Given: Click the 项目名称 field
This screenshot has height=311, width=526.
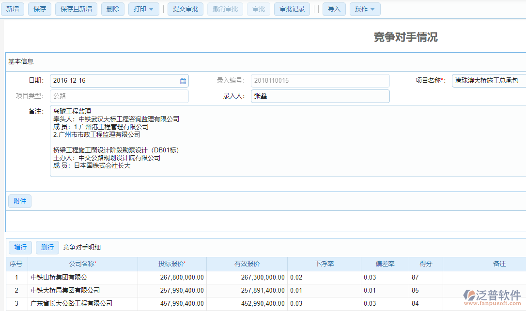Looking at the screenshot, I should [x=488, y=81].
